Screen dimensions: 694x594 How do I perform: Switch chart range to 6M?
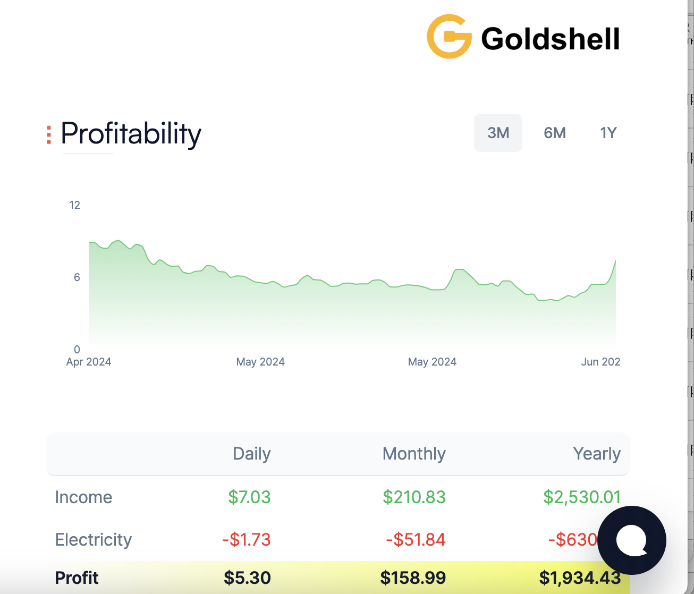pos(554,133)
